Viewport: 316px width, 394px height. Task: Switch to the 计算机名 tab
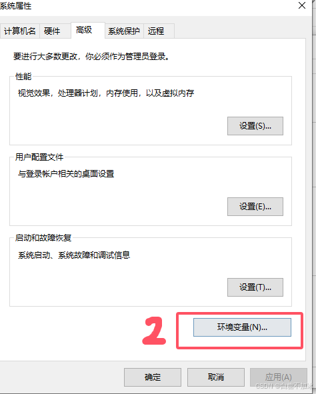click(19, 31)
